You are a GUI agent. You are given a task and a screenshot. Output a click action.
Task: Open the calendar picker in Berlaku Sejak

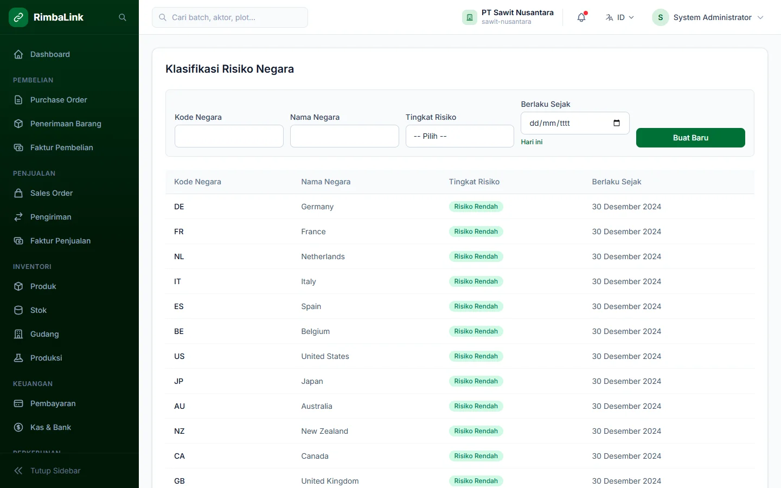(x=617, y=123)
